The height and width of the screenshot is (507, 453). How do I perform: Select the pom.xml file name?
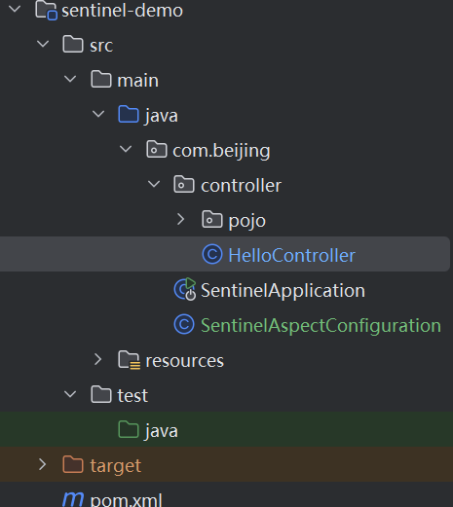(127, 499)
